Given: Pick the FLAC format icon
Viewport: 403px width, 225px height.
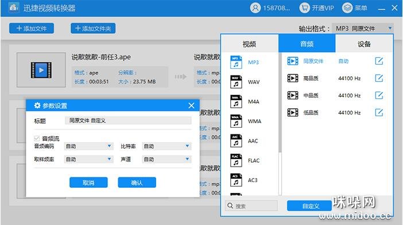Looking at the screenshot, I should click(x=236, y=160).
